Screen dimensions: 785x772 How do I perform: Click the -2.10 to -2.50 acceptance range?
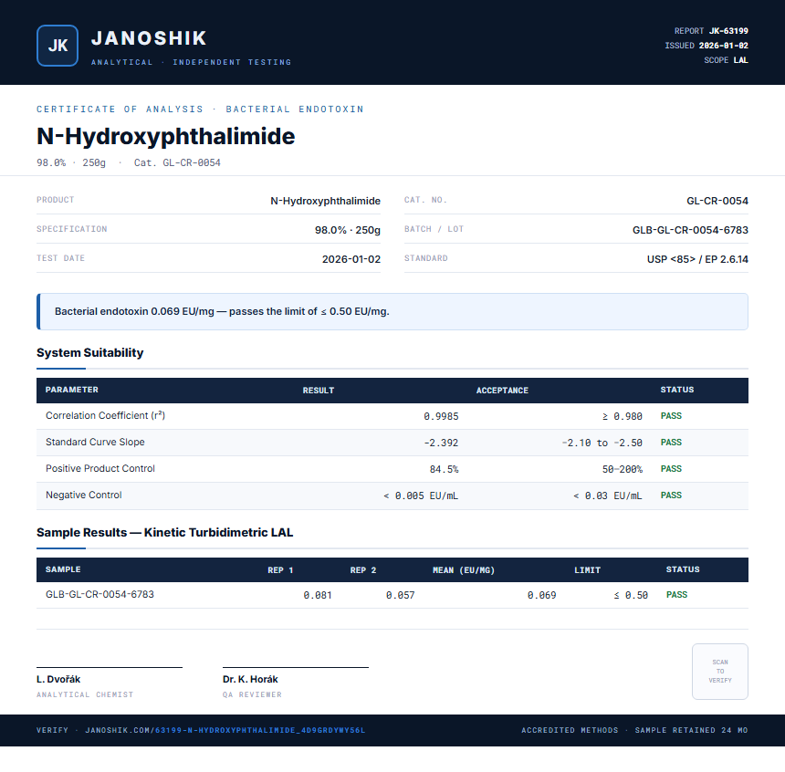tap(602, 443)
